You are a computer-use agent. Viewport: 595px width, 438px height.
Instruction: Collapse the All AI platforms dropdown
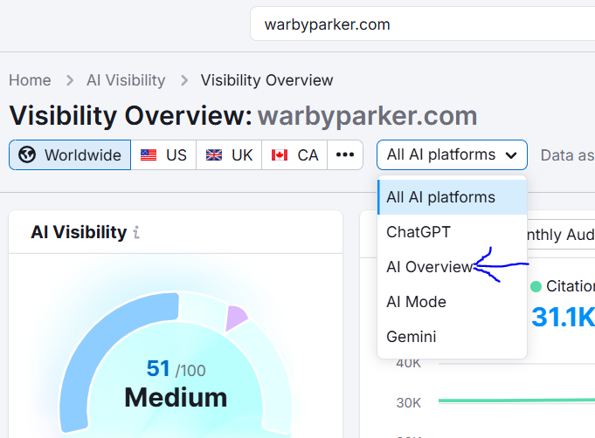pos(452,155)
